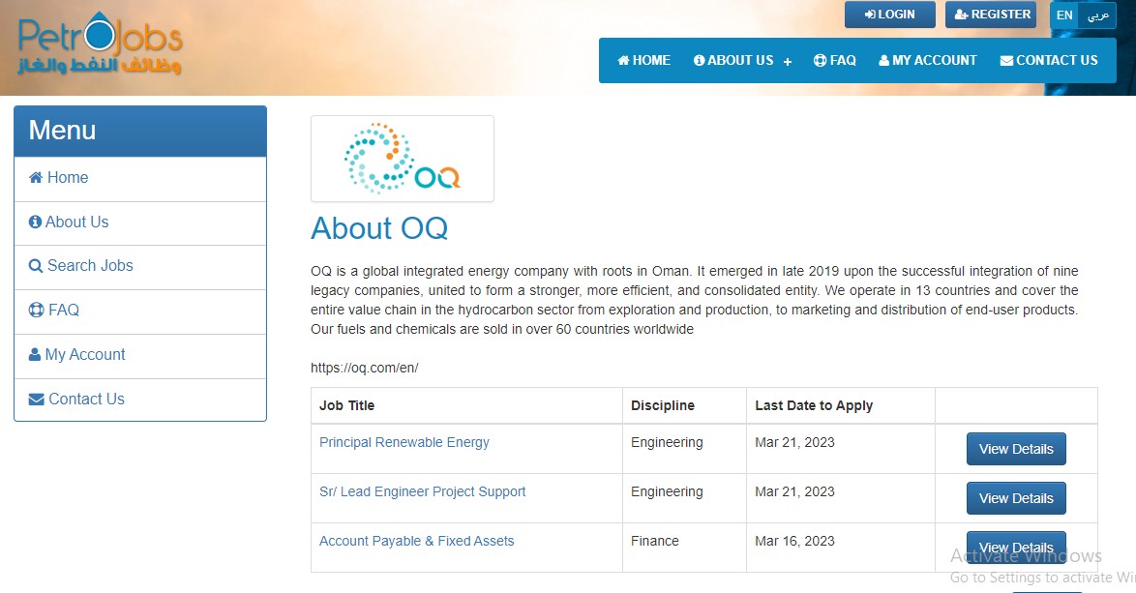Click the house icon in the sidebar Menu
This screenshot has height=593, width=1136.
tap(36, 178)
